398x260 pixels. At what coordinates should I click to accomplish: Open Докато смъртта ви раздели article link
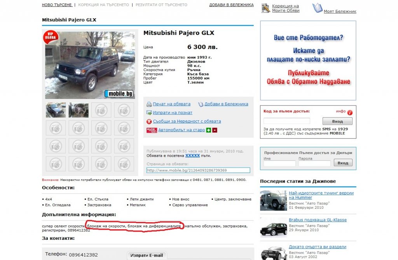pyautogui.click(x=318, y=247)
